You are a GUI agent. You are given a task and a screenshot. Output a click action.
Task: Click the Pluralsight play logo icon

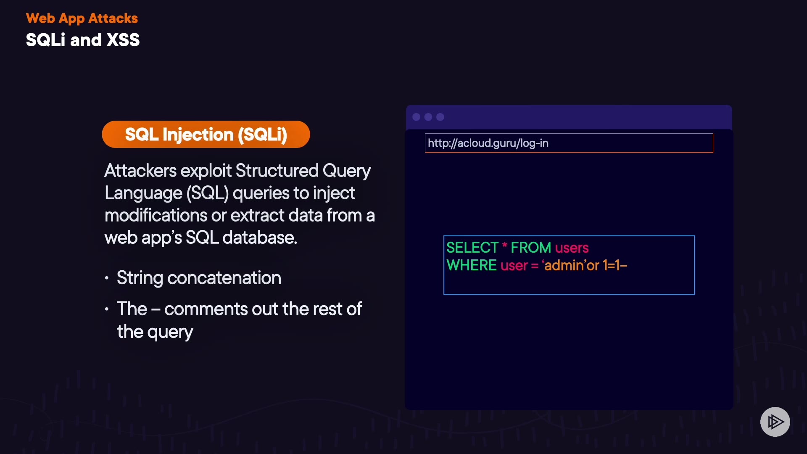(x=775, y=422)
